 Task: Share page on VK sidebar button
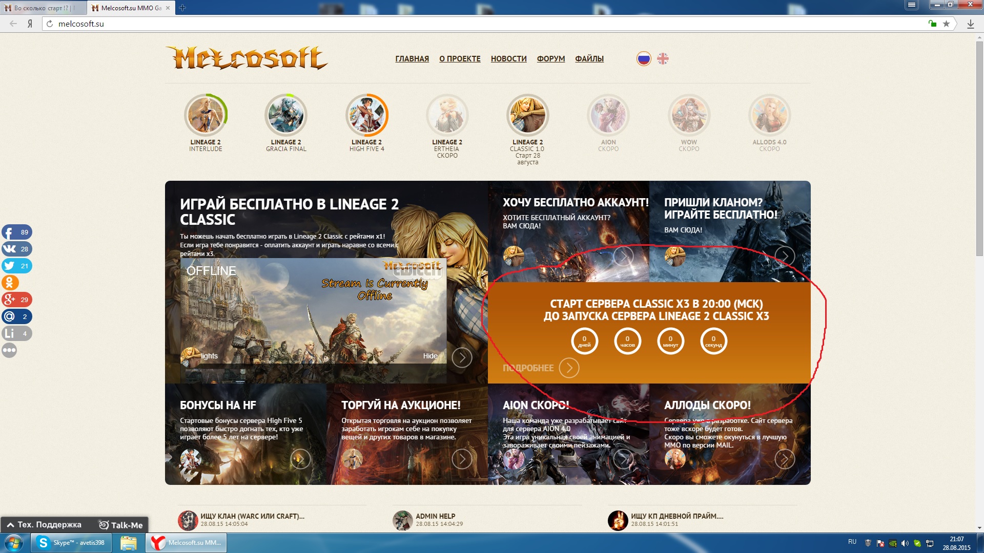(16, 249)
